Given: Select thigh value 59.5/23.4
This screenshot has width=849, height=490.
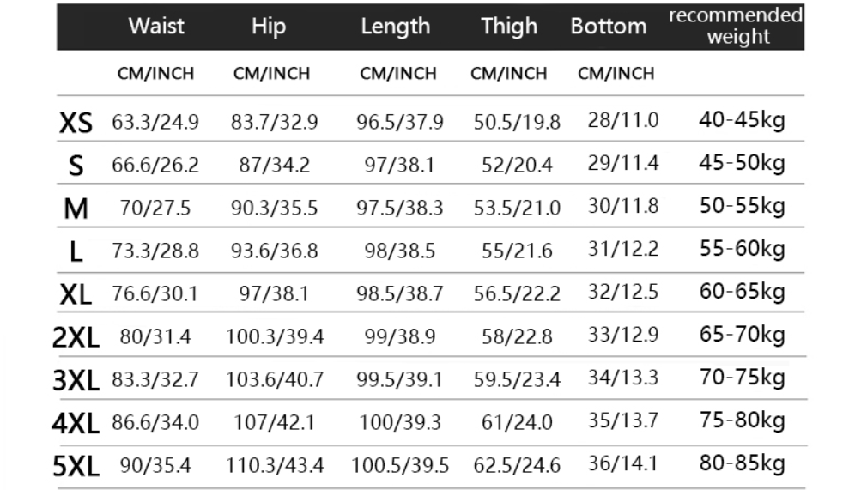Looking at the screenshot, I should coord(517,379).
